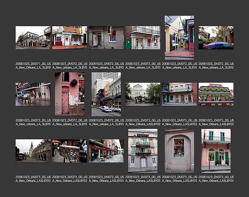Image resolution: width=249 pixels, height=197 pixels.
Task: Open portrait of gray building with teal shutters
Action: pyautogui.click(x=143, y=151)
